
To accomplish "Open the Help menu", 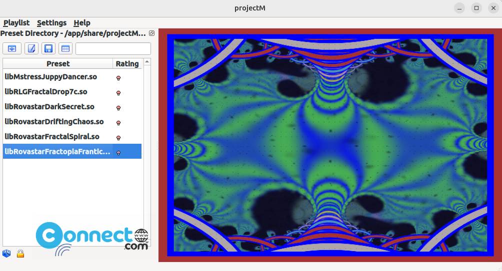I will [82, 22].
